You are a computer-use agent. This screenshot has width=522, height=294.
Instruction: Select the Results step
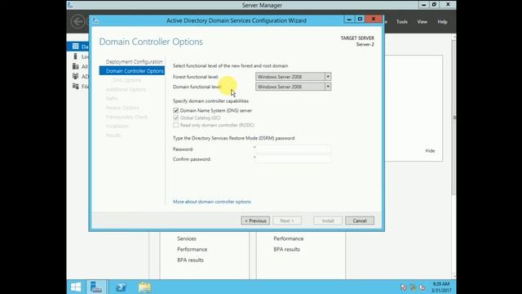(113, 135)
